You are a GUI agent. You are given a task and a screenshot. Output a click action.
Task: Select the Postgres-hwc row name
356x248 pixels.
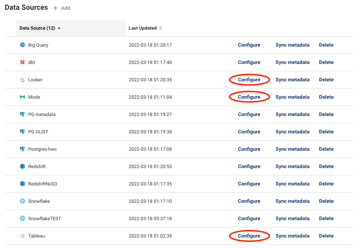pos(42,149)
